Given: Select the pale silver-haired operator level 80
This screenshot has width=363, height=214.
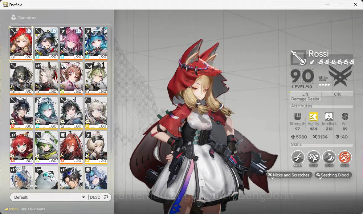Looking at the screenshot, I should point(96,113).
